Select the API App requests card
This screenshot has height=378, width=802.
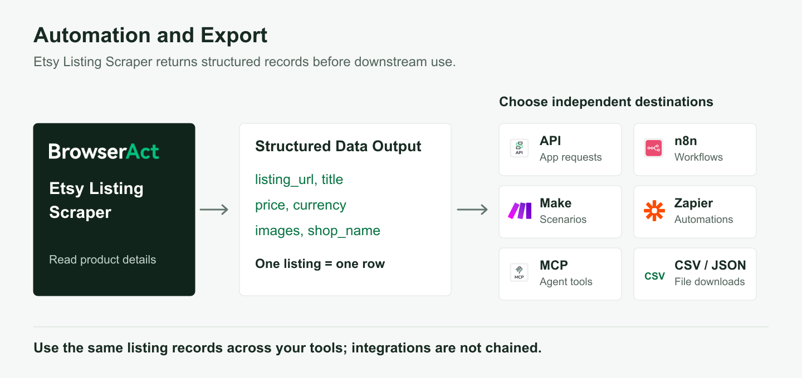pos(560,149)
